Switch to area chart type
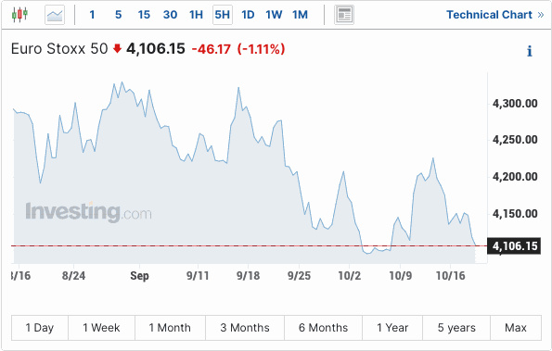The height and width of the screenshot is (351, 552). (x=55, y=15)
